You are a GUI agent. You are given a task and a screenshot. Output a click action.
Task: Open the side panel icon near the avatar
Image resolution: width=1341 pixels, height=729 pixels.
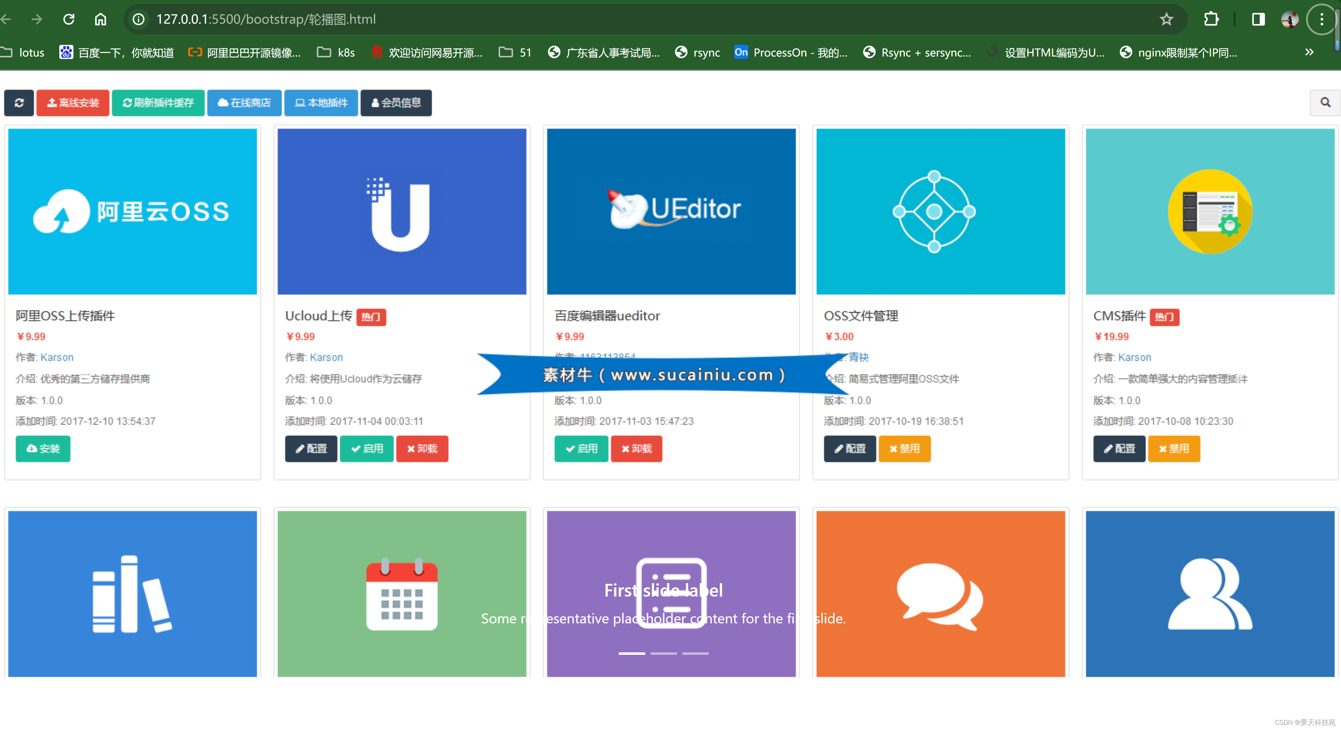1258,19
